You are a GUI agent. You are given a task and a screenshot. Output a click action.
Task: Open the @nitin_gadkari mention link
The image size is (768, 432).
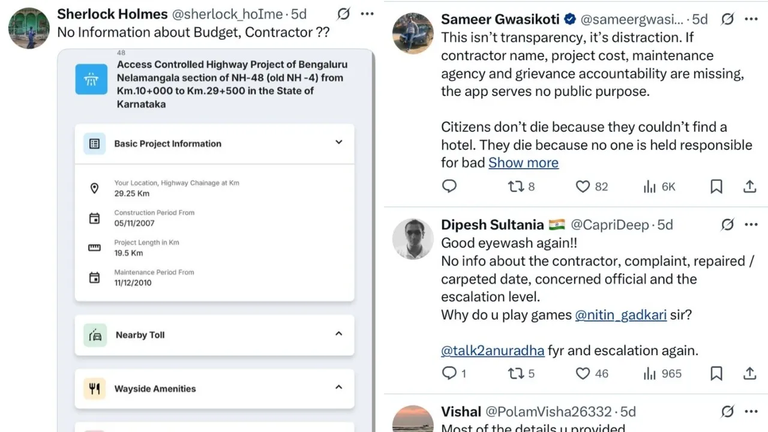coord(621,314)
